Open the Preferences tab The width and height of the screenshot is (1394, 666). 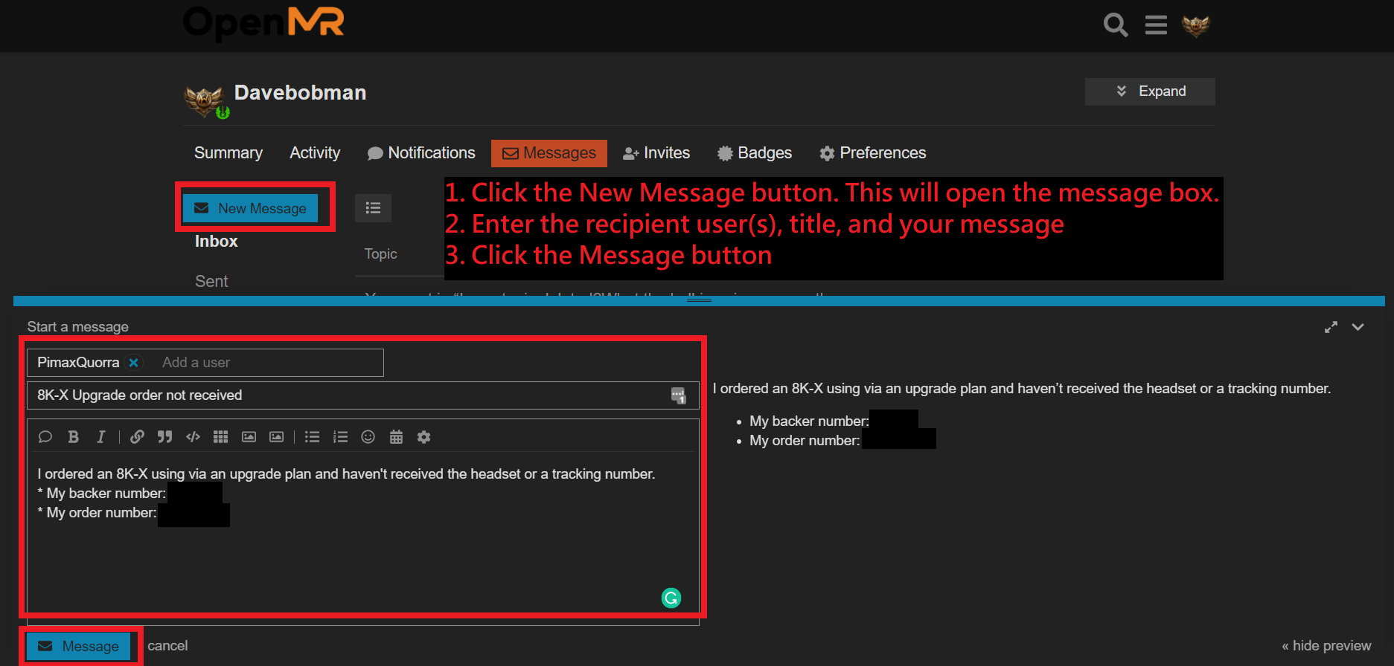(x=872, y=153)
